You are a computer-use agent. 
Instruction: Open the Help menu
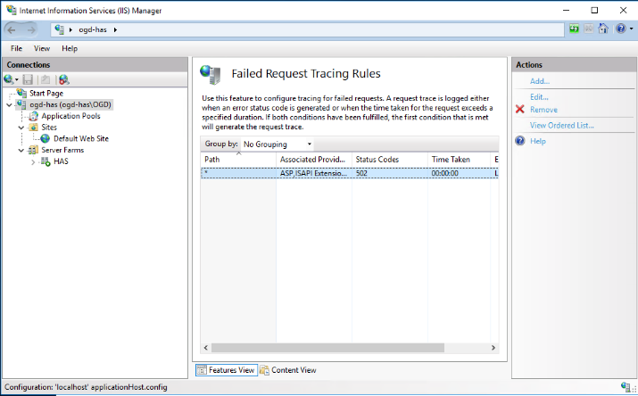coord(70,48)
